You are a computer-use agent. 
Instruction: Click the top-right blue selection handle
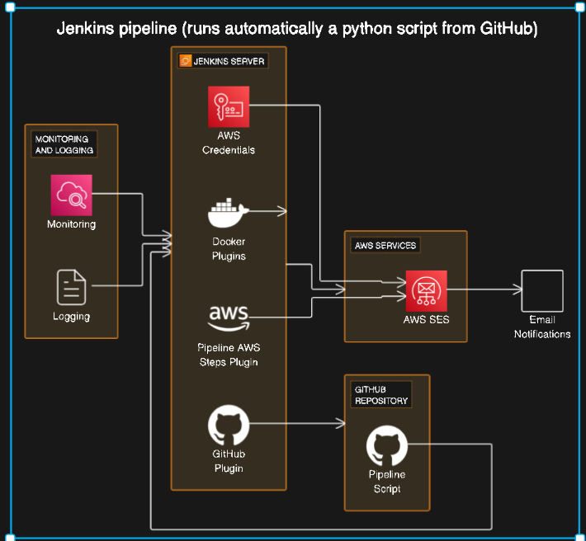coord(580,7)
